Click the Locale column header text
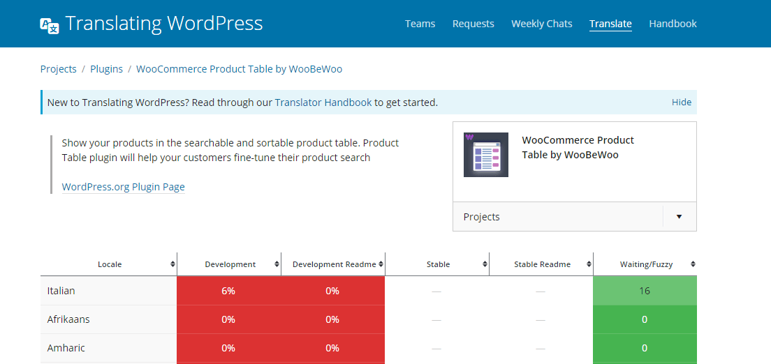The image size is (771, 364). tap(110, 264)
